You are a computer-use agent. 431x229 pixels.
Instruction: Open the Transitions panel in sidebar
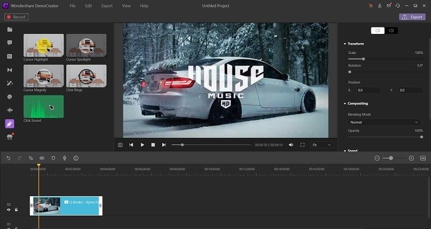point(10,70)
